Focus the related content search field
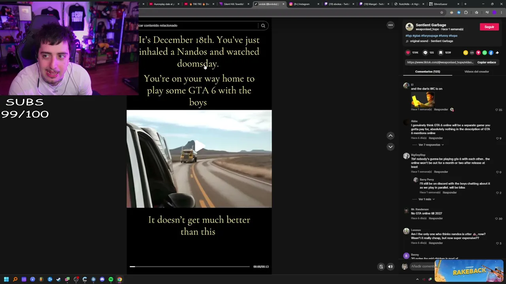Viewport: 506px width, 284px height. [198, 26]
